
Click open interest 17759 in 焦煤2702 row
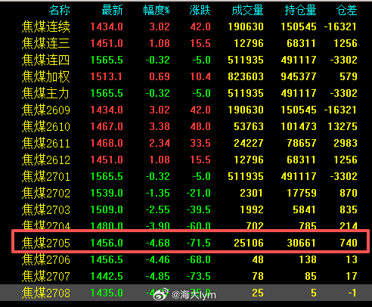(302, 193)
